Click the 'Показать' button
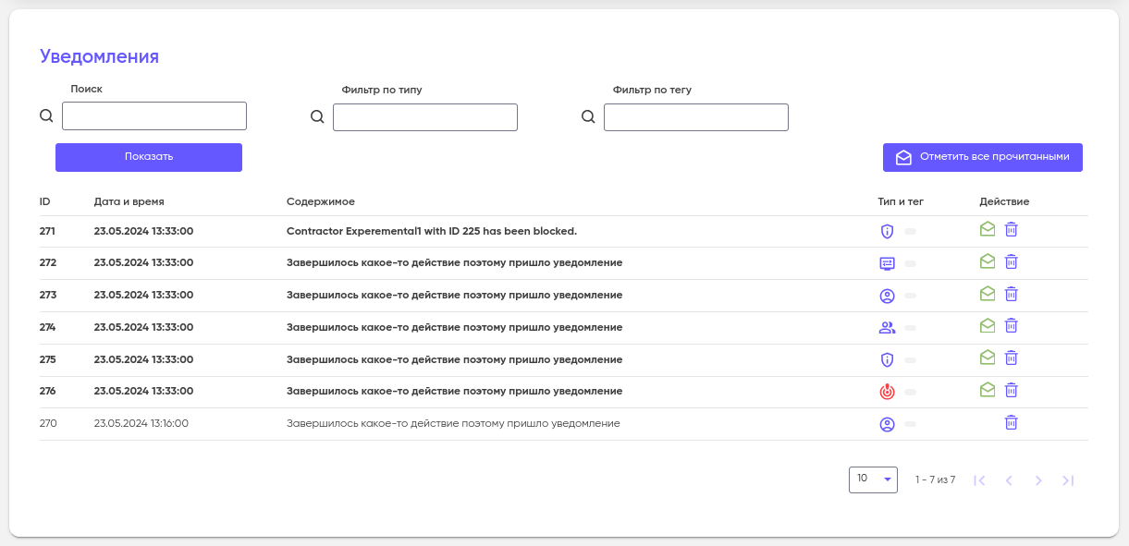This screenshot has height=546, width=1129. coord(149,157)
